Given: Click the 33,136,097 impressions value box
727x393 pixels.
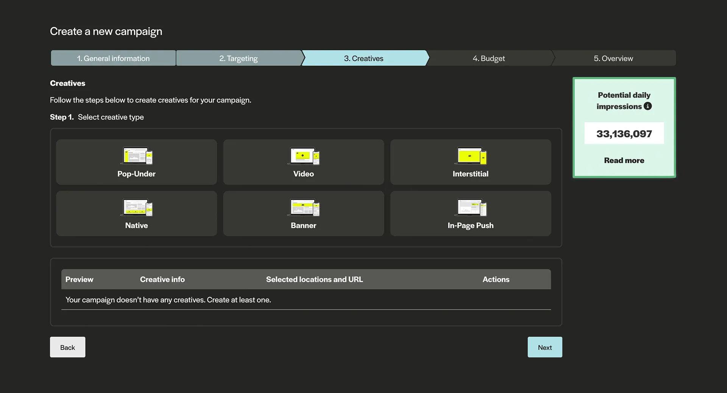Looking at the screenshot, I should (624, 134).
